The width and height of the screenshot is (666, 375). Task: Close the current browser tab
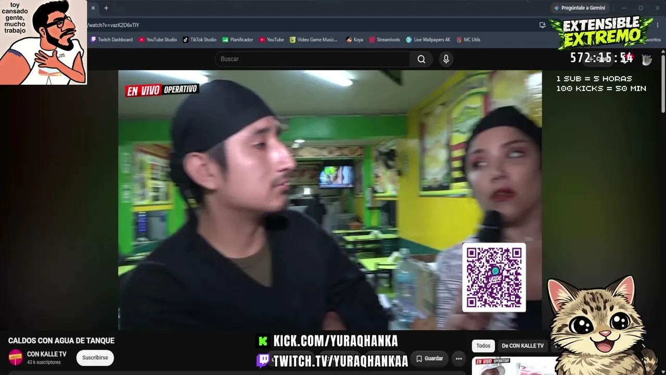(x=93, y=8)
